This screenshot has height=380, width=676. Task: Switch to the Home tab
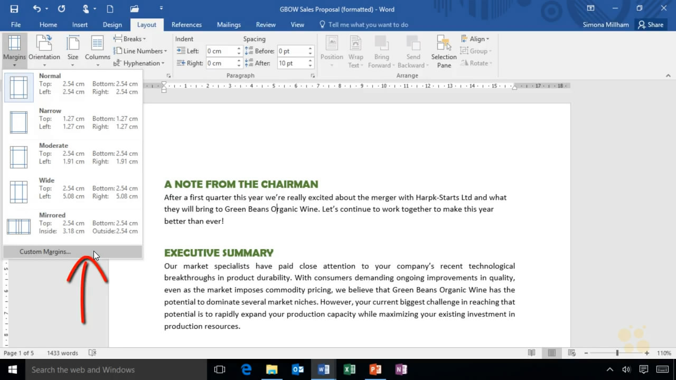click(48, 24)
